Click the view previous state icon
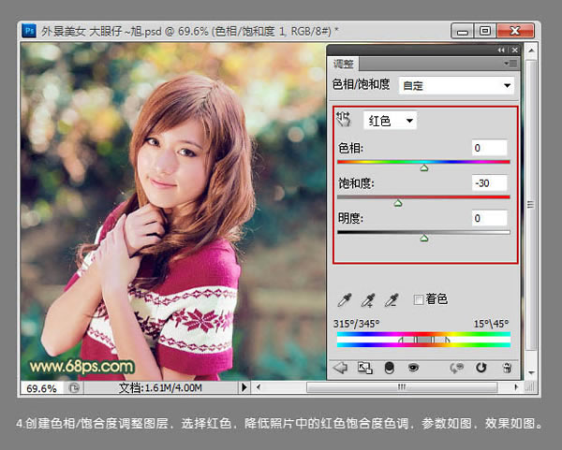 tap(456, 368)
